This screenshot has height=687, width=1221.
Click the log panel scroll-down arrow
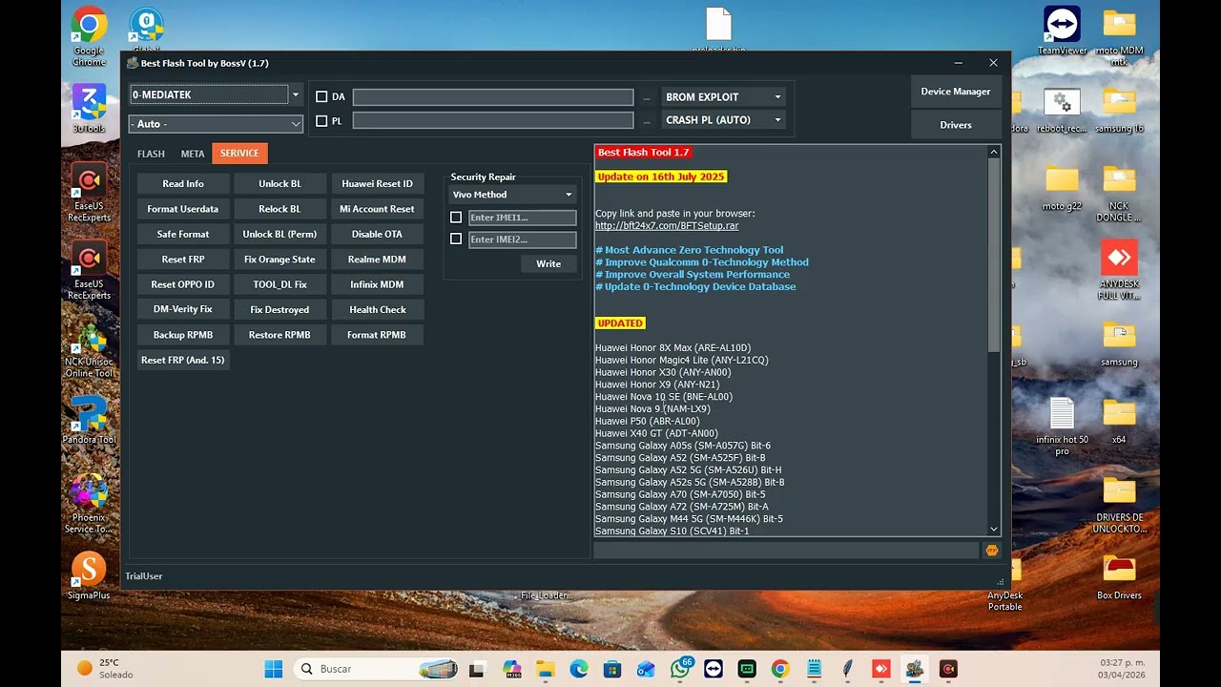994,530
